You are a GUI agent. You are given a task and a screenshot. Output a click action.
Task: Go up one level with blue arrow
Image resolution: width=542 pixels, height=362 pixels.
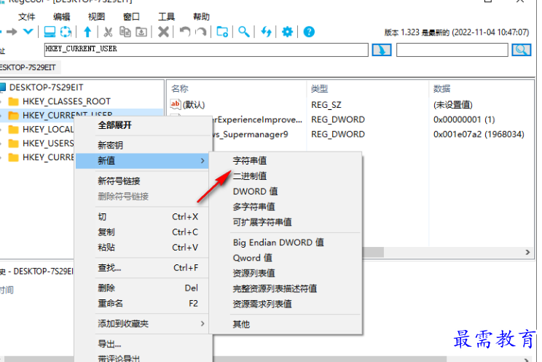(x=87, y=32)
